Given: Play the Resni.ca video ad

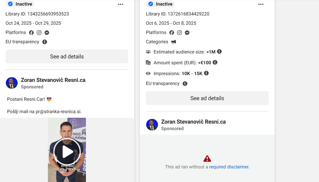Looking at the screenshot, I should click(x=67, y=152).
